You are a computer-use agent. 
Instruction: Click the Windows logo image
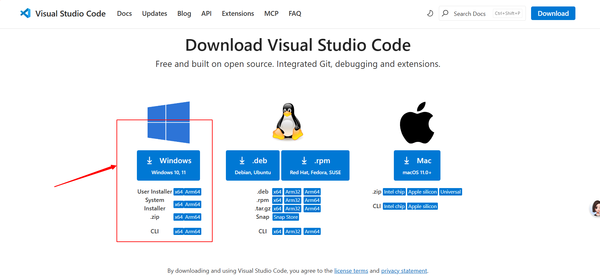tap(169, 122)
